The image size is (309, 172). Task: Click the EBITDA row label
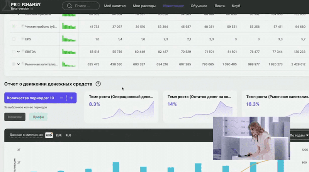click(31, 52)
